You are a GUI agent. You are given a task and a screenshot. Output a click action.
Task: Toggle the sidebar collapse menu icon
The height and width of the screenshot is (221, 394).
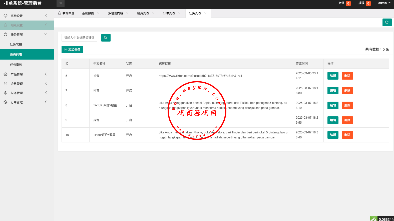[61, 3]
